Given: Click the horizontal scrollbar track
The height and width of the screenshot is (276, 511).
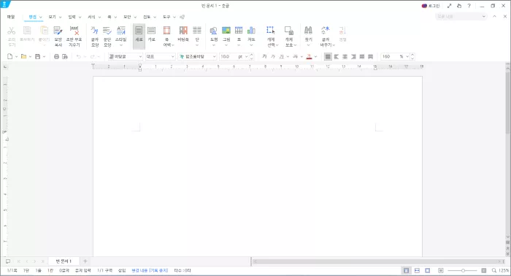Looking at the screenshot, I should [x=379, y=261].
